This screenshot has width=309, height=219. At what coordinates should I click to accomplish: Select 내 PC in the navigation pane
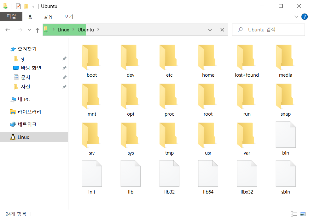coord(24,99)
